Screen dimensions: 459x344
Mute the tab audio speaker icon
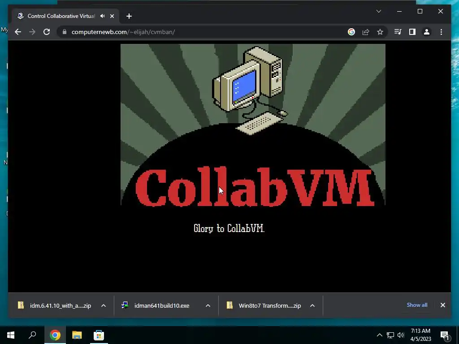tap(103, 16)
